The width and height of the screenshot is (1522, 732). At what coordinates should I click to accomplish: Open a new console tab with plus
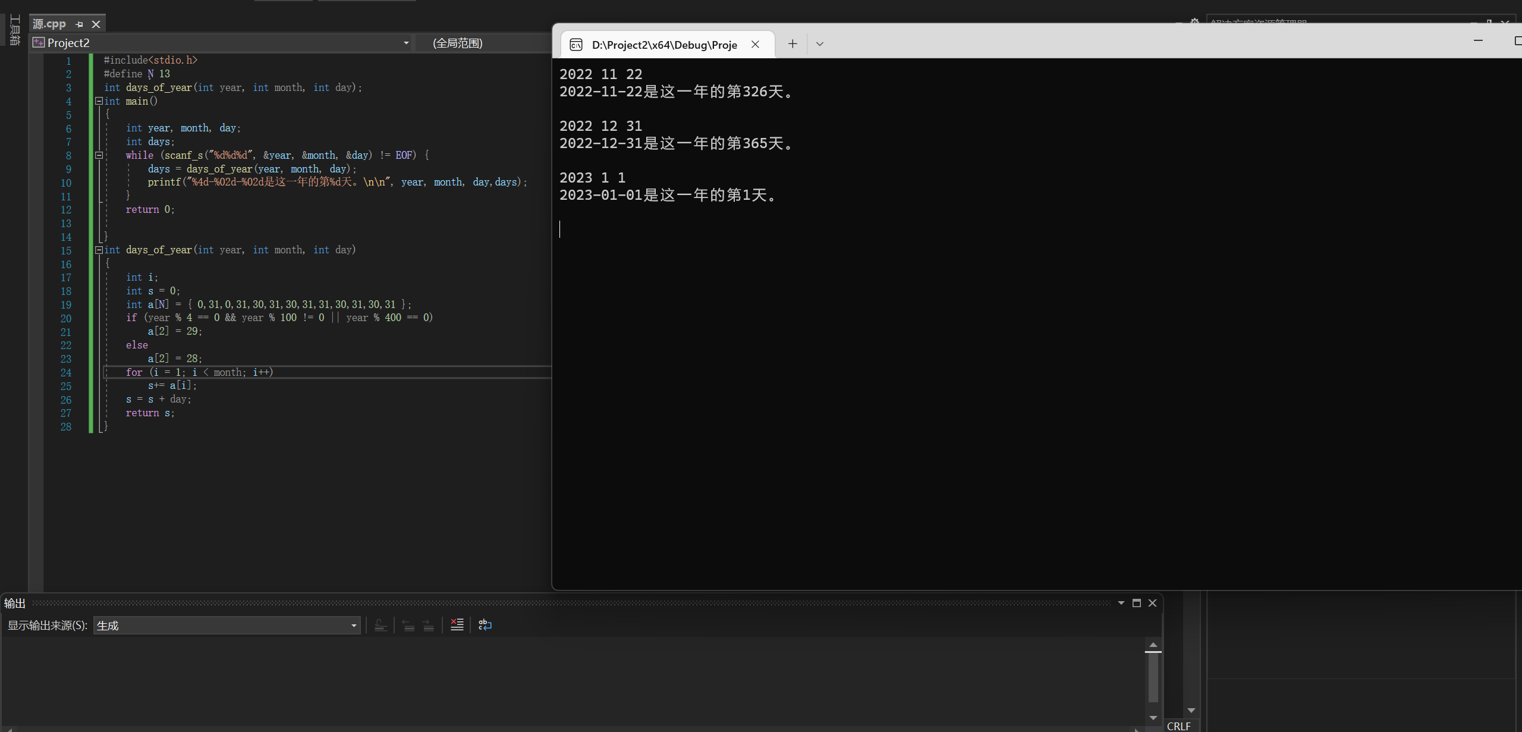[793, 44]
